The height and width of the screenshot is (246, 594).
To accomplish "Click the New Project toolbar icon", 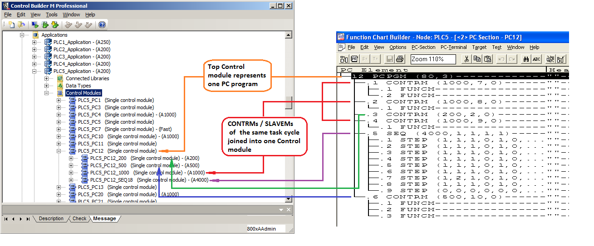I will click(11, 24).
